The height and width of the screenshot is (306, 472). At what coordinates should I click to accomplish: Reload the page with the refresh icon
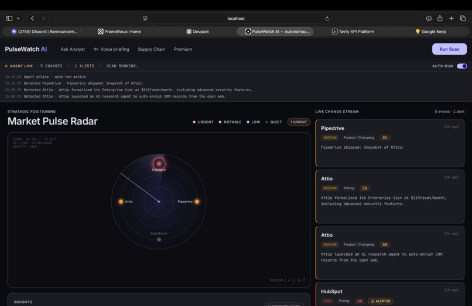[327, 19]
